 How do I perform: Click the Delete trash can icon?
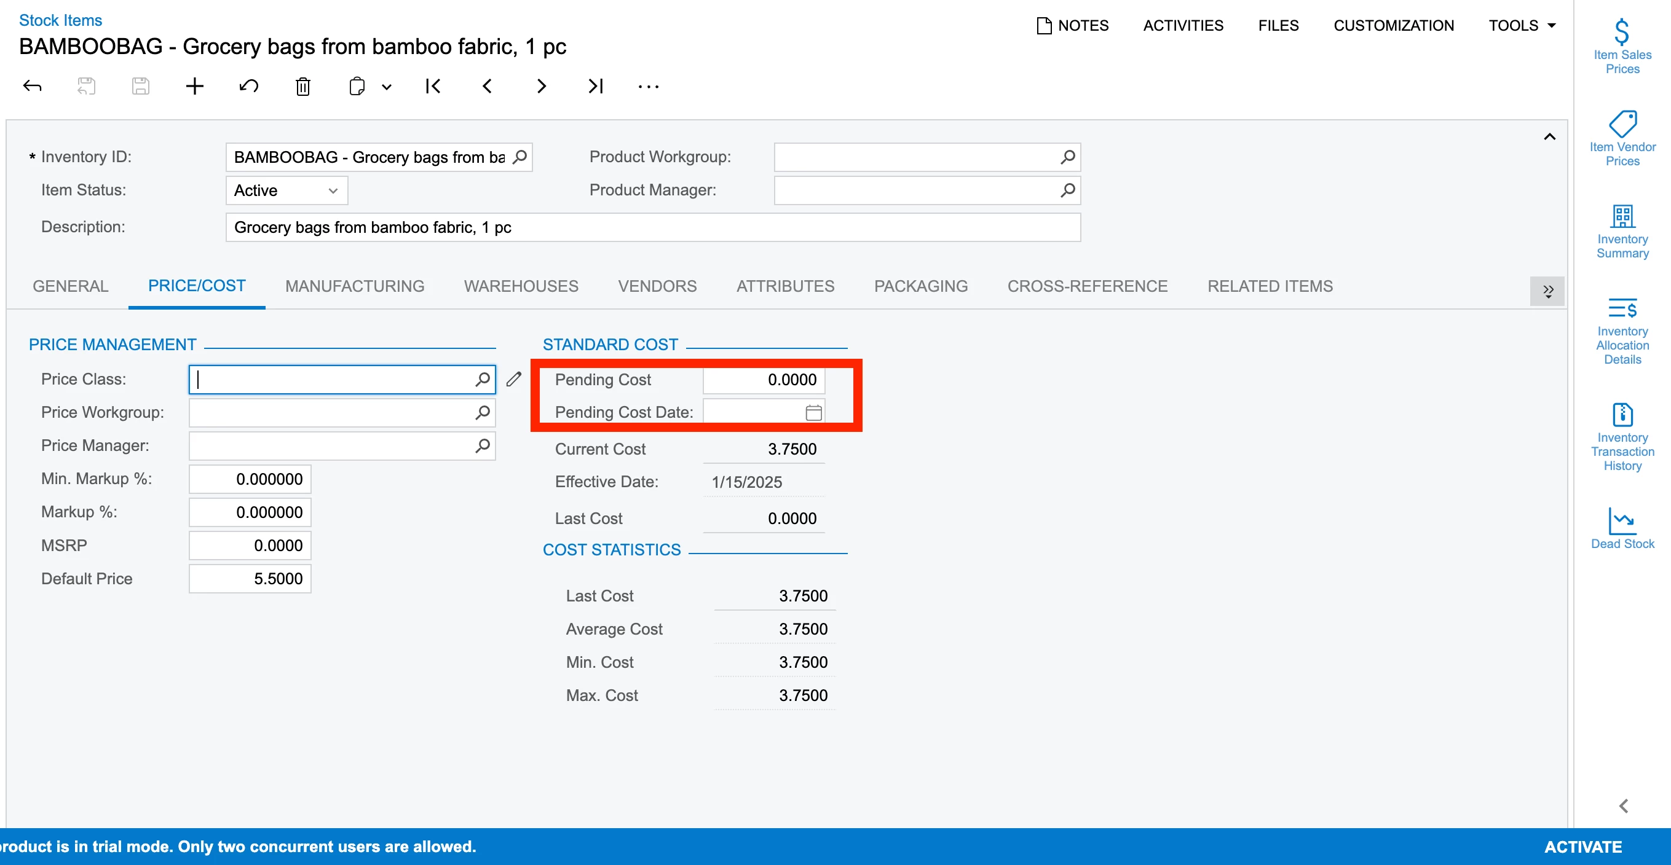point(303,86)
